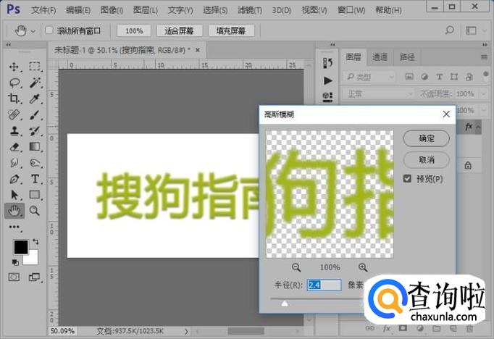Select the Crop tool
Viewport: 494px width, 339px height.
(14, 99)
